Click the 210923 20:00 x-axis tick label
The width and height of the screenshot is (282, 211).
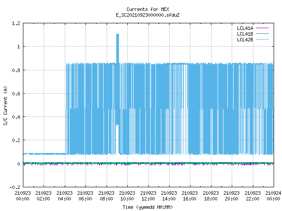click(x=231, y=196)
